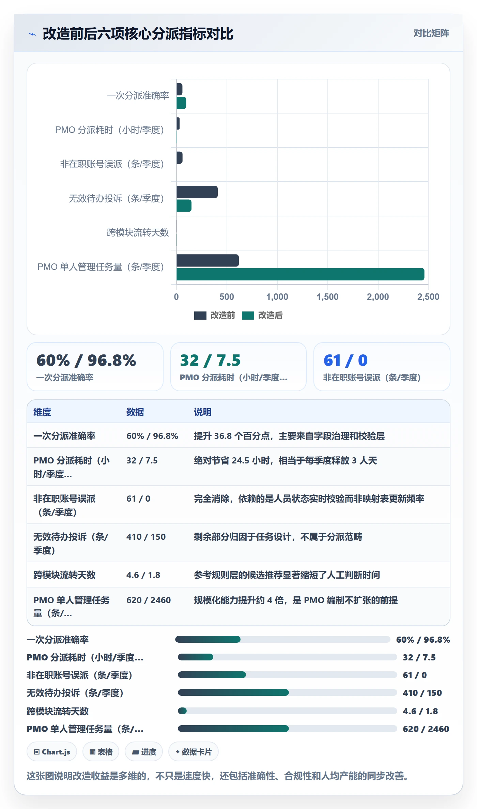477x809 pixels.
Task: Click the 说明 column header
Action: (x=203, y=412)
